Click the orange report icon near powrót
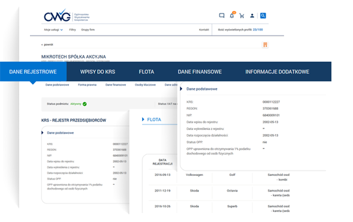Viewport: 353px width, 222px height. coord(265,45)
